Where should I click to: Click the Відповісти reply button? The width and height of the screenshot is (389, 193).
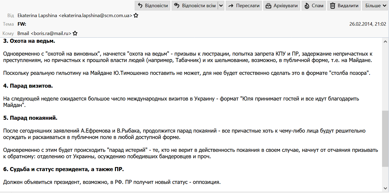153,6
